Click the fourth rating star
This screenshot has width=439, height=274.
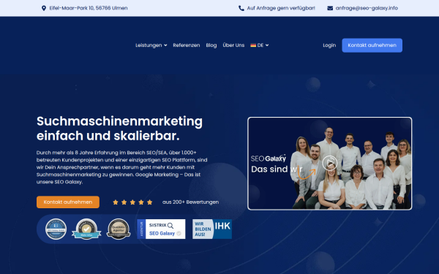[141, 202]
